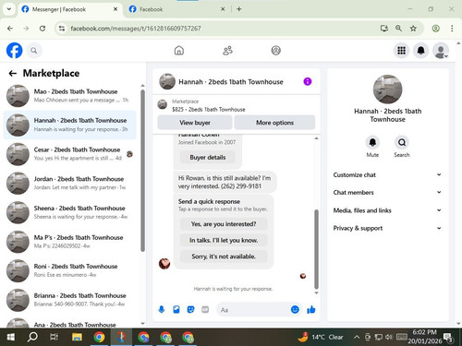
Task: Open the sticker picker icon
Action: pyautogui.click(x=190, y=310)
